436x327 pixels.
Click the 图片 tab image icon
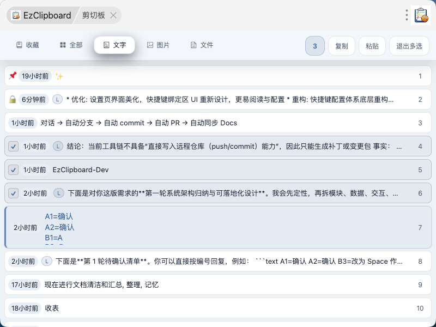[150, 45]
